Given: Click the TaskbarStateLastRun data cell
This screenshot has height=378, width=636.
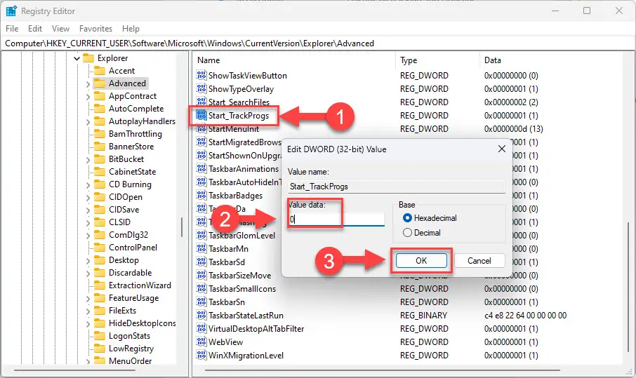Looking at the screenshot, I should click(525, 315).
